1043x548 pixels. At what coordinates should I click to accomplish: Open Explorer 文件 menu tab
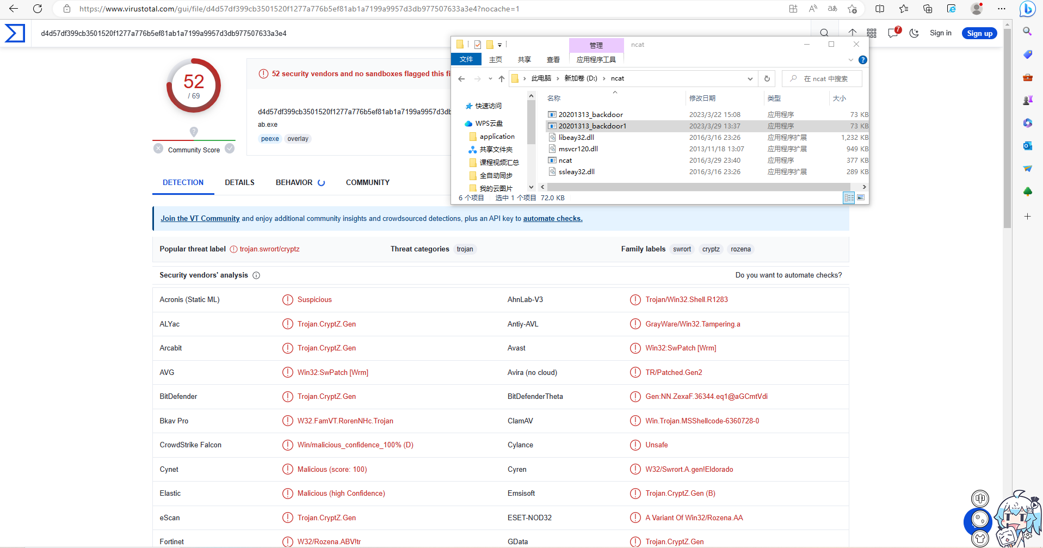(466, 59)
